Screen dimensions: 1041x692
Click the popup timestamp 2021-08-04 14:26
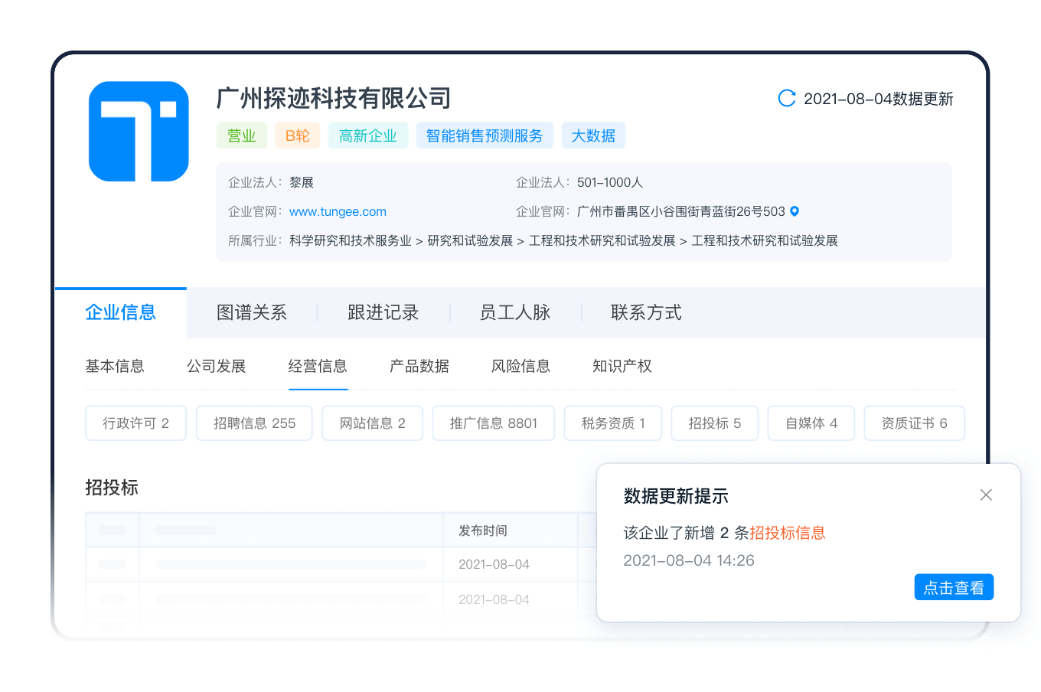[x=689, y=560]
